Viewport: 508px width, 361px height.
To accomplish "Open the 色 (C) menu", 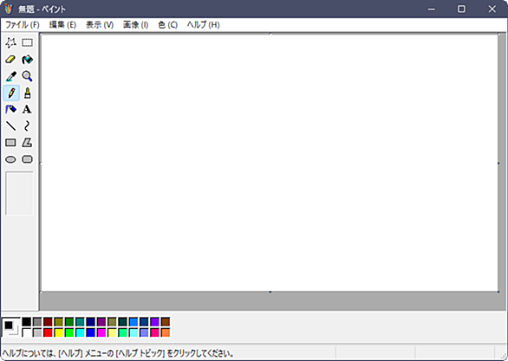I will click(x=168, y=25).
